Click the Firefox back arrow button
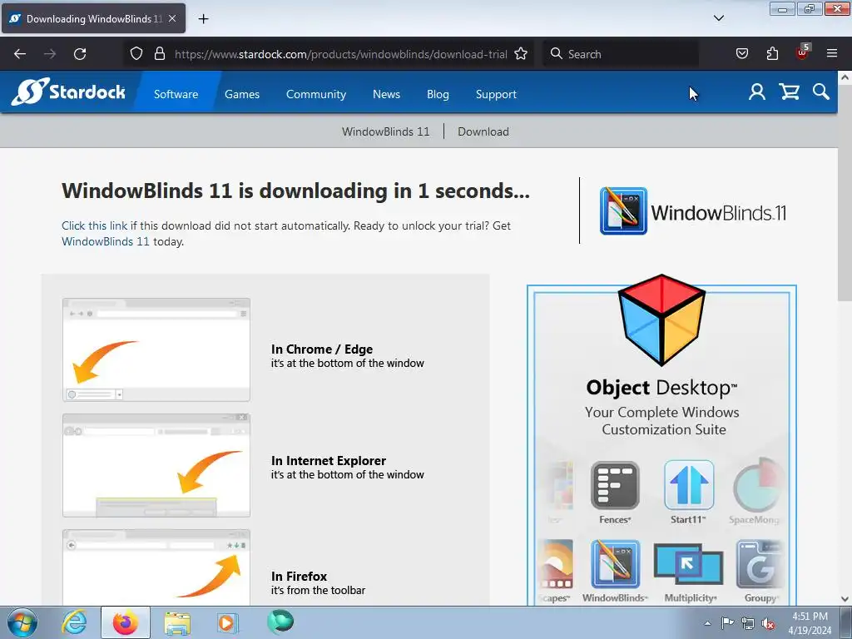The width and height of the screenshot is (852, 639). tap(20, 54)
